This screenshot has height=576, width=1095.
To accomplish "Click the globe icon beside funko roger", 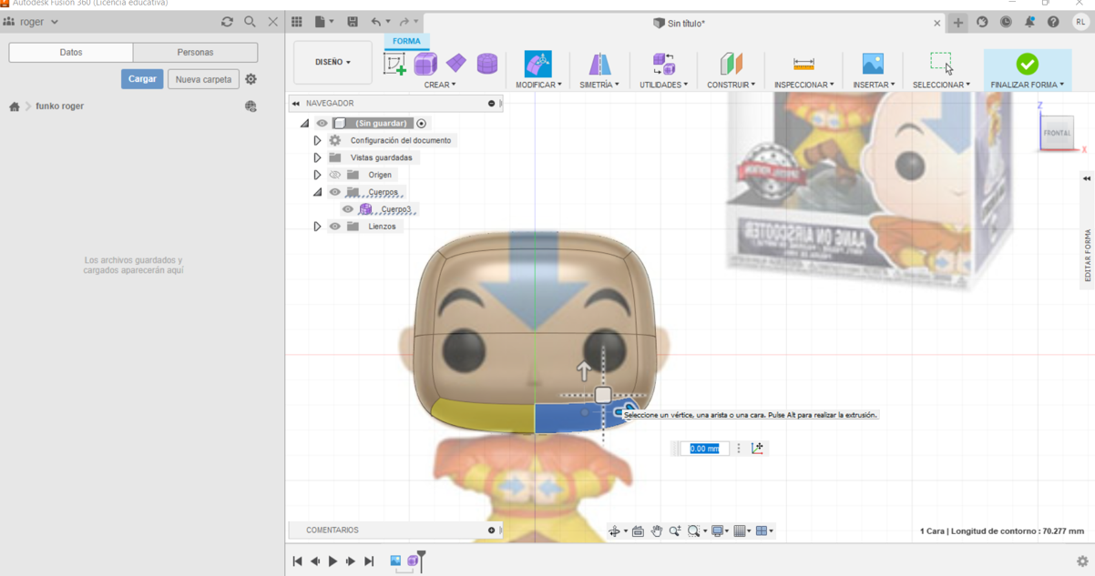I will 251,106.
